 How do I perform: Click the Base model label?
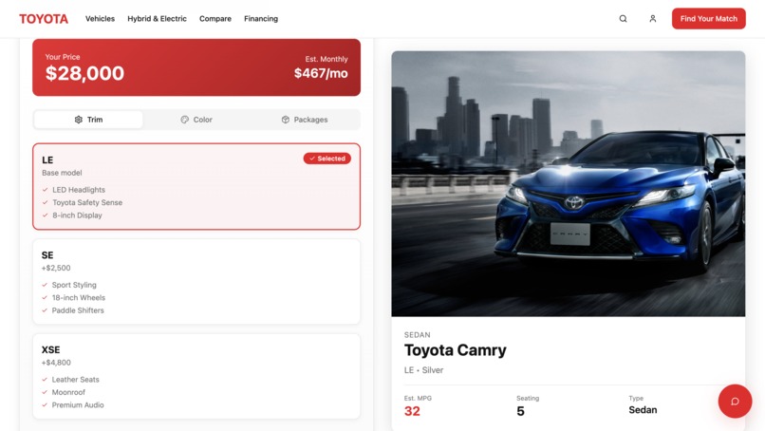tap(62, 173)
